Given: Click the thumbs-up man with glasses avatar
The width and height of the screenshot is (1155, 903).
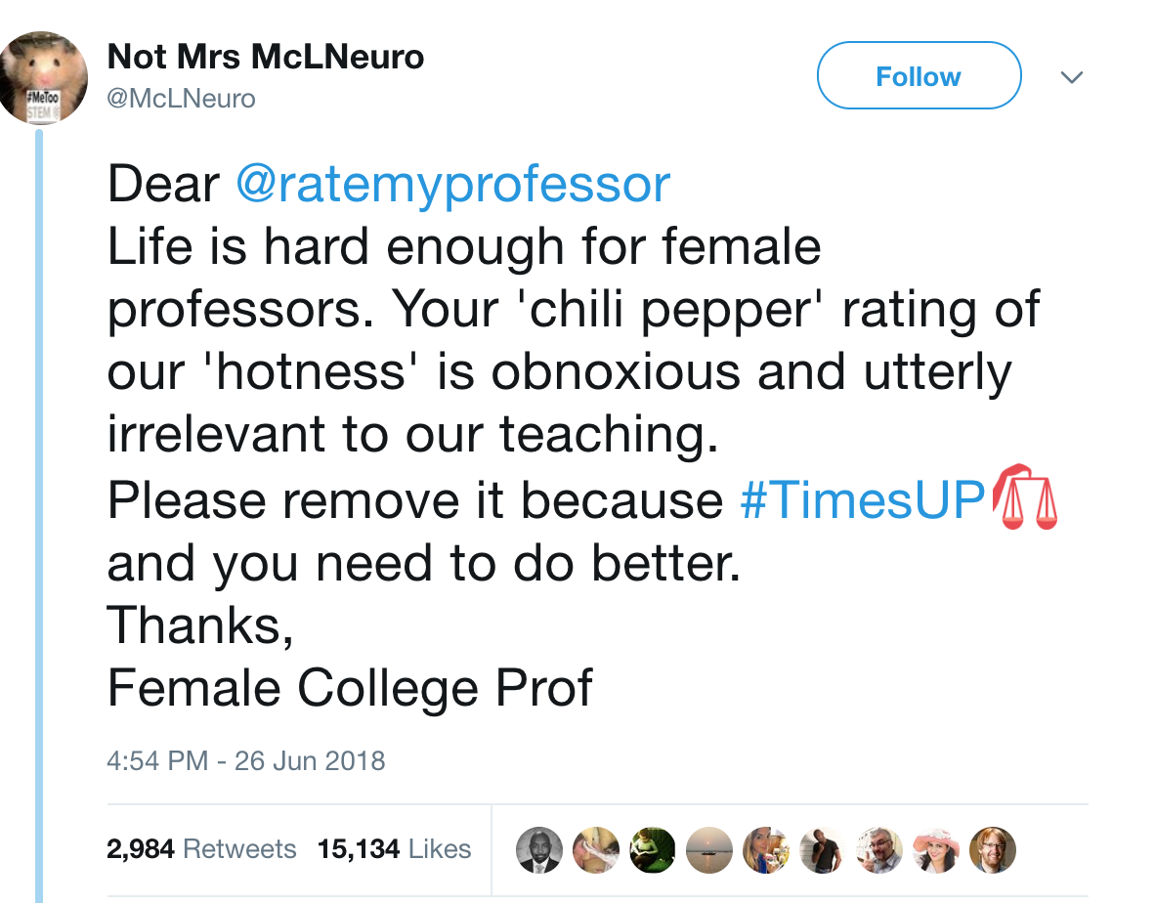Looking at the screenshot, I should click(x=877, y=850).
